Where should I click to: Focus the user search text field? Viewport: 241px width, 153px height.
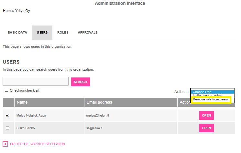point(36,81)
